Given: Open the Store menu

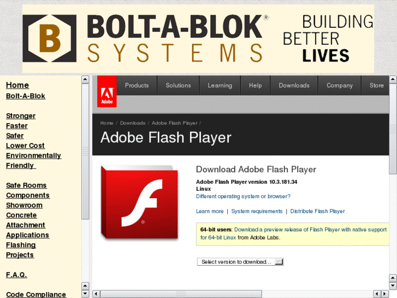Looking at the screenshot, I should (376, 85).
